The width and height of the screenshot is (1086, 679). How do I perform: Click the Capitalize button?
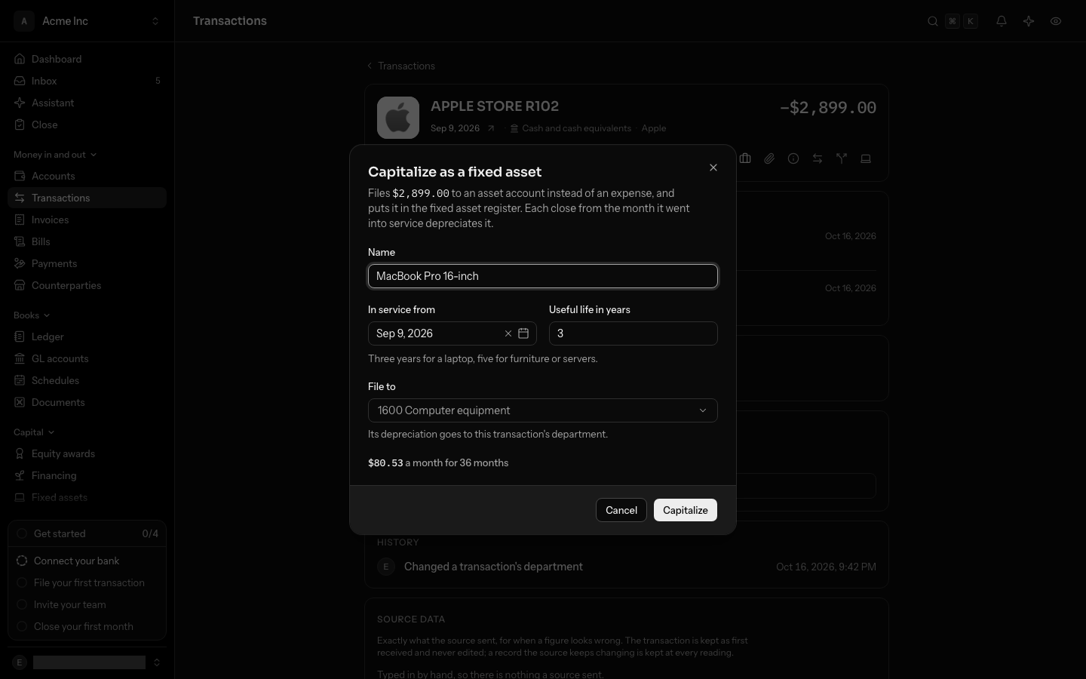(686, 510)
